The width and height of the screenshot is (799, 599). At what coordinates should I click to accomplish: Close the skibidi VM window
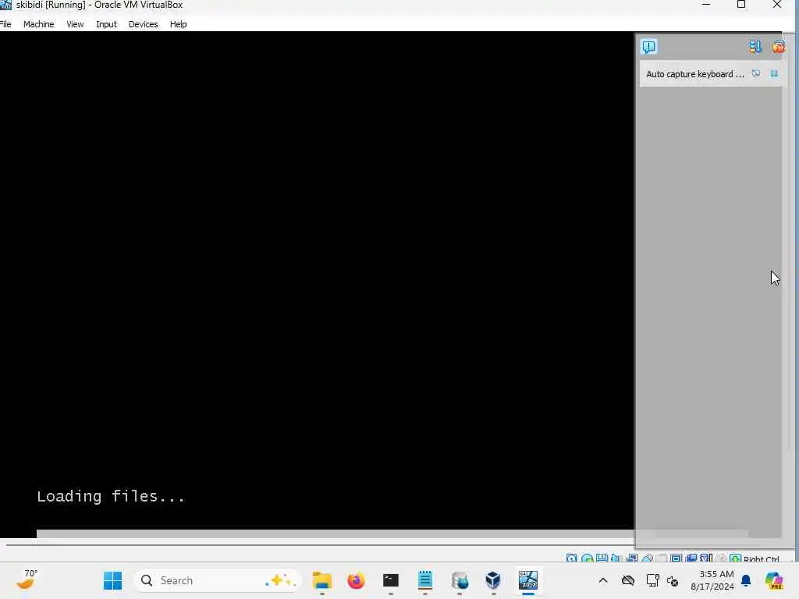777,5
